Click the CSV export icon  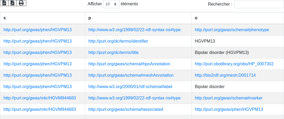(x=4, y=3)
